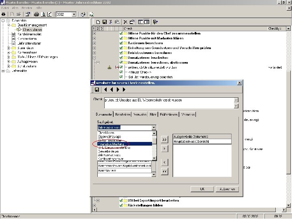Toggle checkbox for Tantiemen berechnen

(121, 43)
